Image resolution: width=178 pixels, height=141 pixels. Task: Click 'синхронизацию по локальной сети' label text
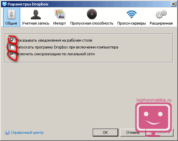(x=65, y=54)
